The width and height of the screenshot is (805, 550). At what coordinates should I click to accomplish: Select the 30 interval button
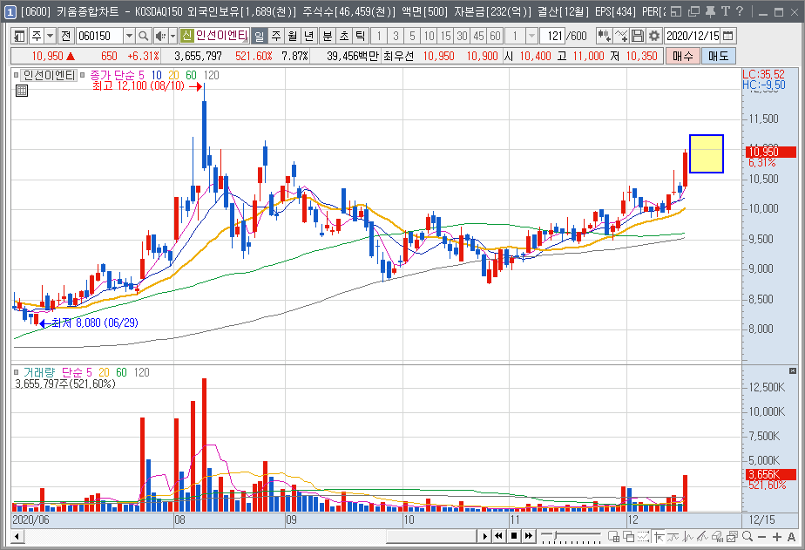click(462, 36)
